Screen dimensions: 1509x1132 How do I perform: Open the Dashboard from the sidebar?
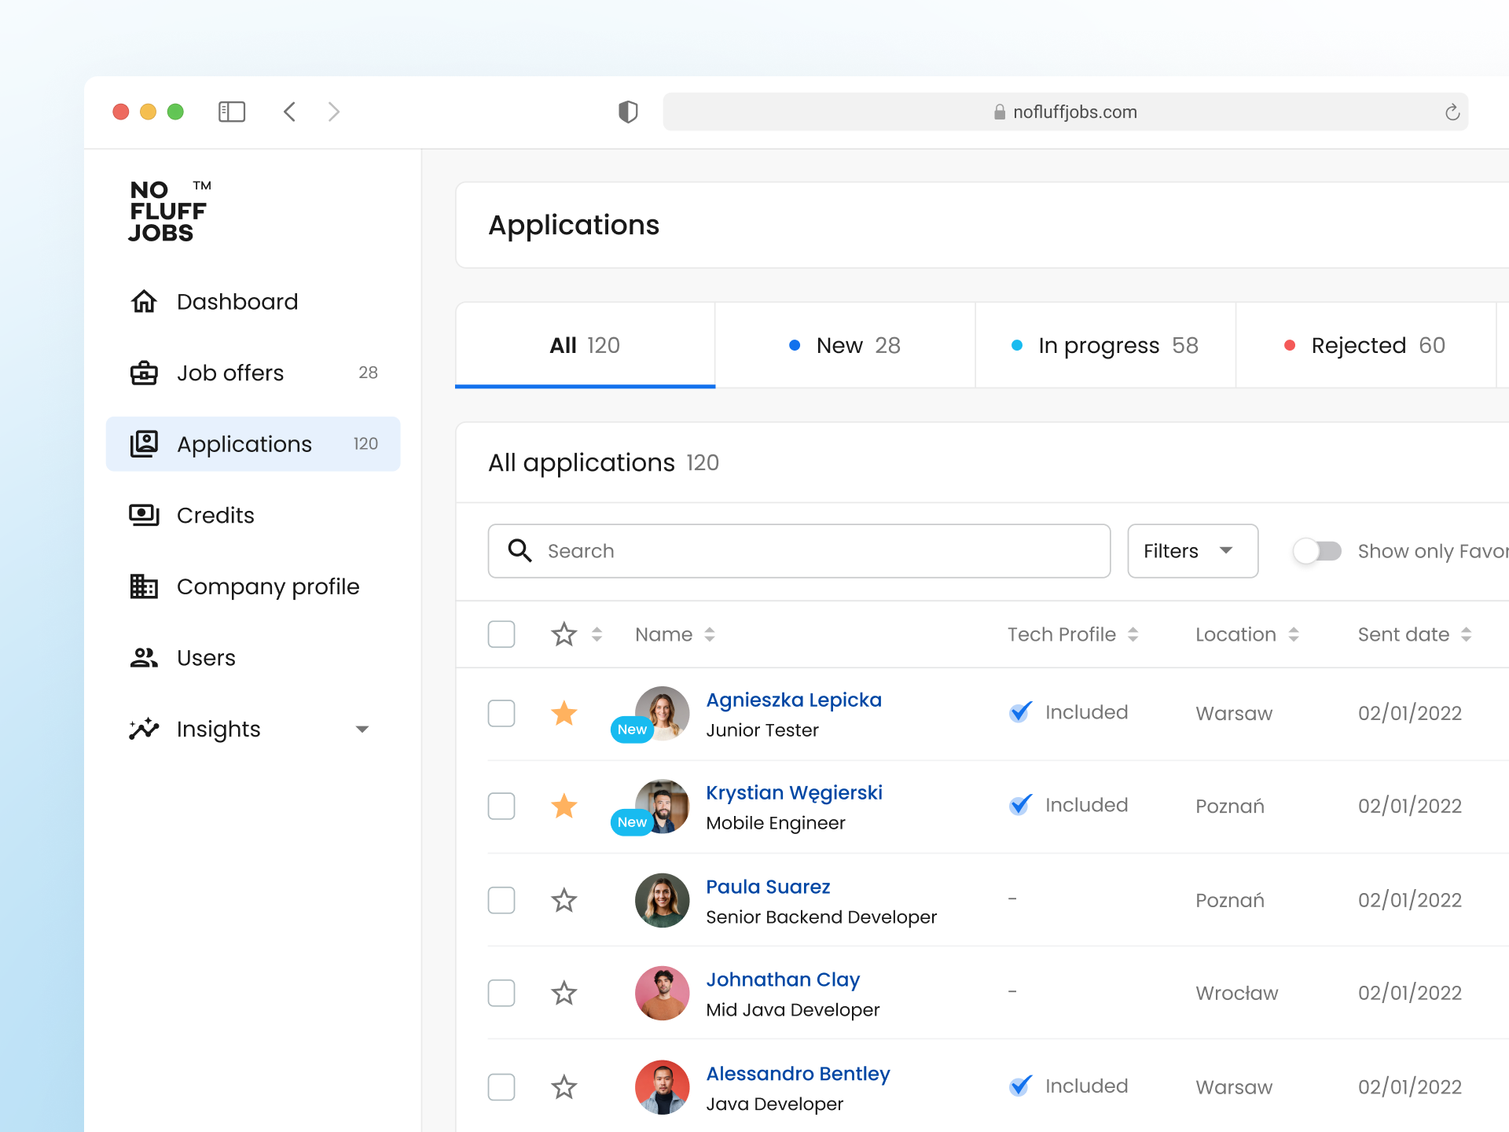pyautogui.click(x=237, y=301)
